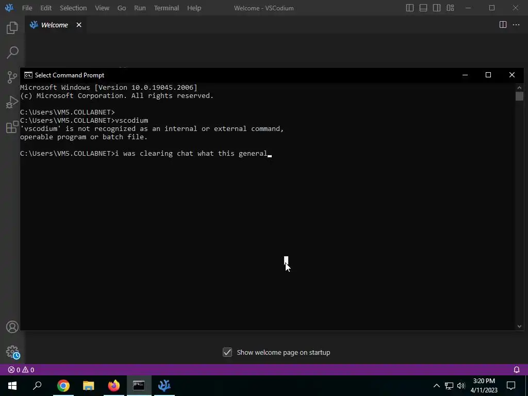Open the Help menu
The height and width of the screenshot is (396, 528).
point(194,8)
